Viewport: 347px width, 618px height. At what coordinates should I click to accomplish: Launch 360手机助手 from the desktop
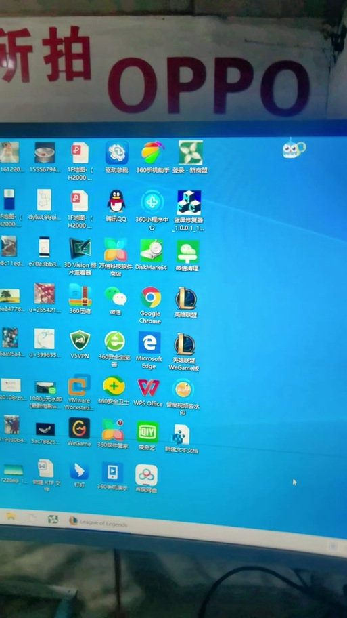click(153, 158)
